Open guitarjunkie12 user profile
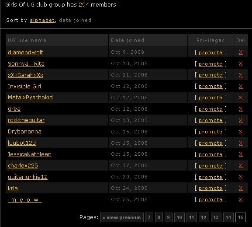252x227 pixels. click(28, 177)
